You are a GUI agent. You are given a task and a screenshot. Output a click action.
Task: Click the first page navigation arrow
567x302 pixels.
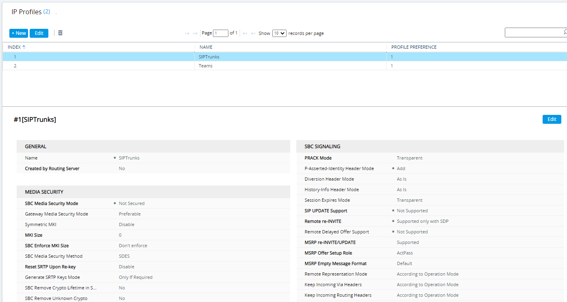pyautogui.click(x=187, y=33)
